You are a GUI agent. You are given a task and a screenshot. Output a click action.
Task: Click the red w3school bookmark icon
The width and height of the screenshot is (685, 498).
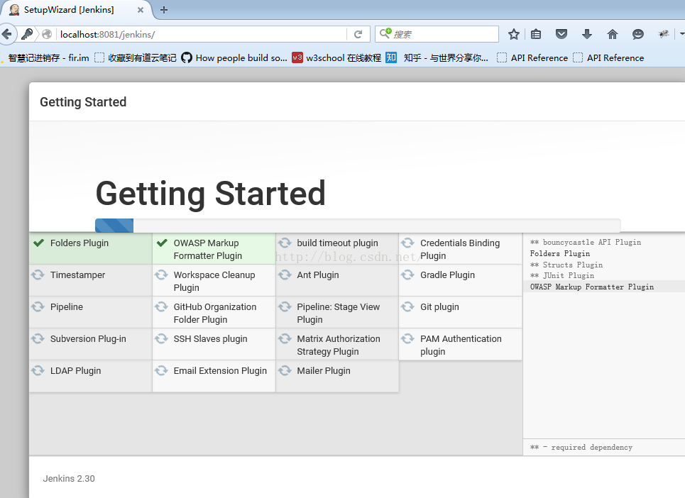click(297, 57)
